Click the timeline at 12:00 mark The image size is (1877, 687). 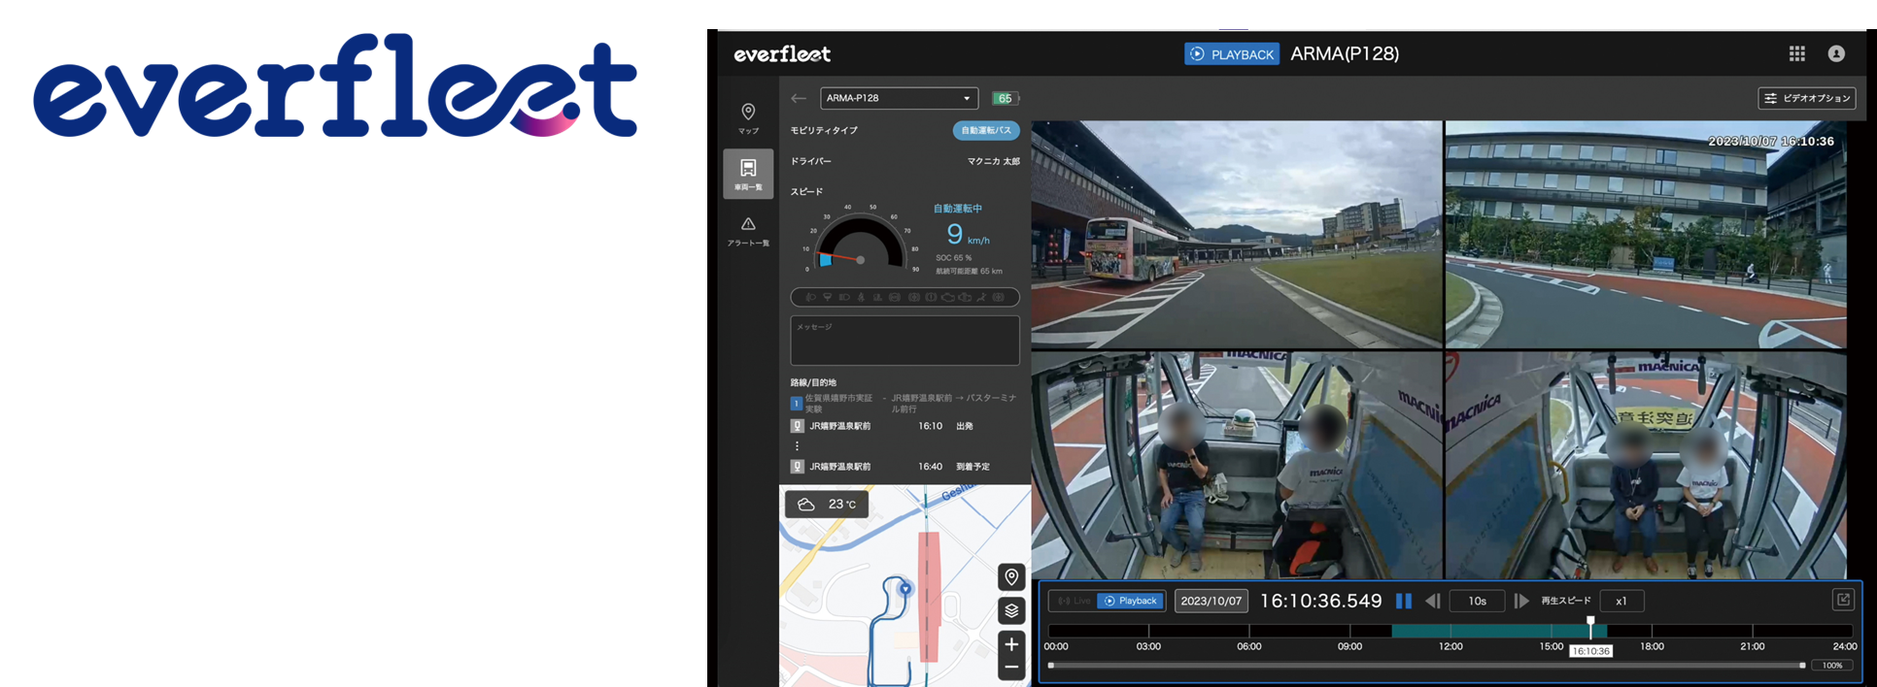coord(1450,631)
